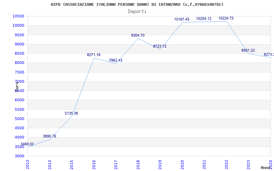The width and height of the screenshot is (274, 171).
Task: Click the y-axis value 4000
Action: coord(20,137)
